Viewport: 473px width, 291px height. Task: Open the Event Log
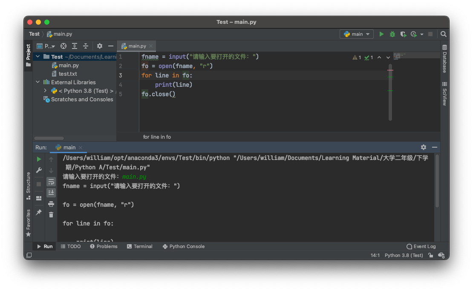click(x=421, y=246)
